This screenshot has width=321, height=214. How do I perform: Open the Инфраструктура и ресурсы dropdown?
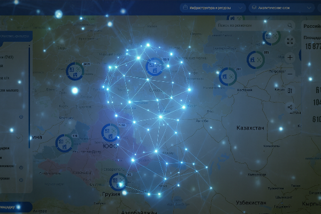click(x=212, y=8)
